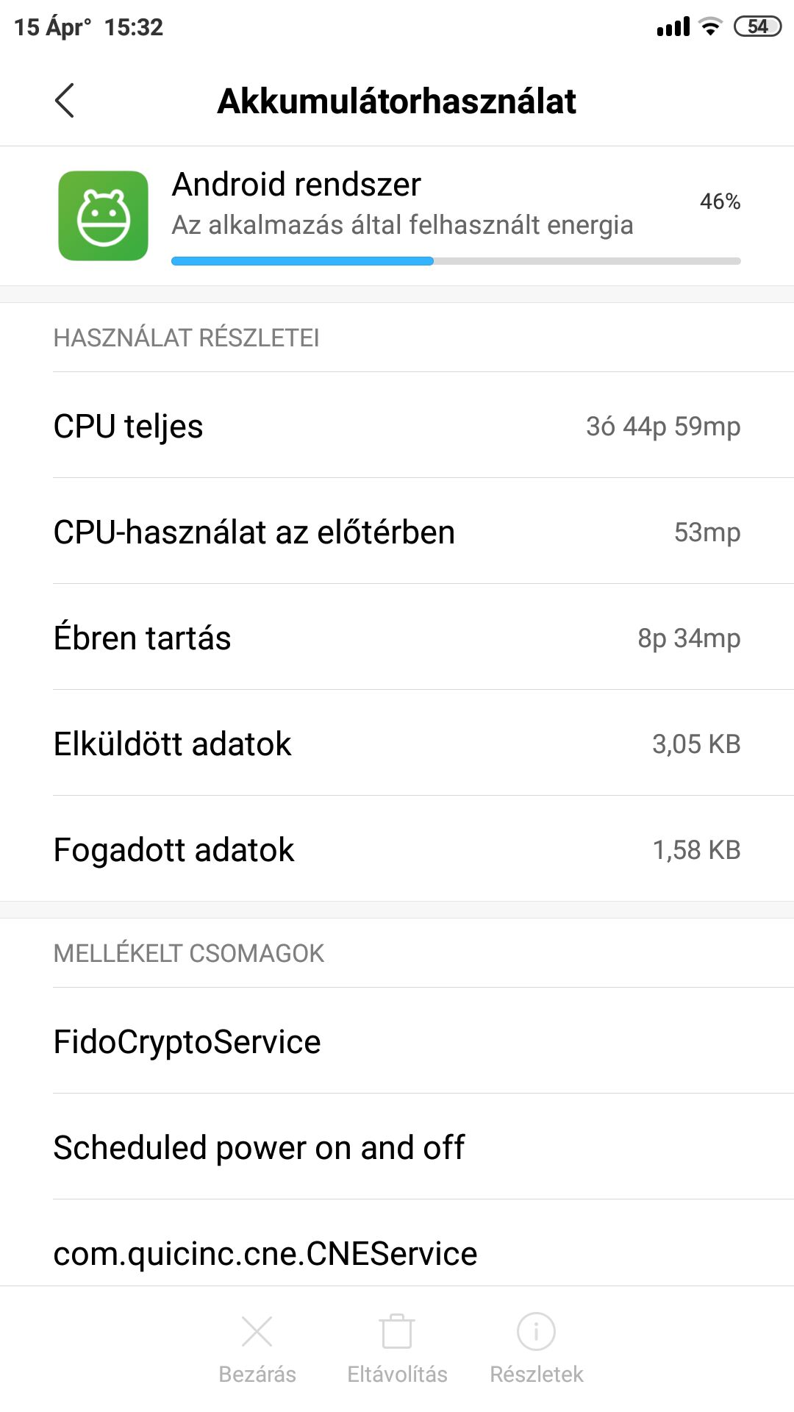Tap the Android rendszer title text
This screenshot has width=794, height=1412.
(296, 185)
